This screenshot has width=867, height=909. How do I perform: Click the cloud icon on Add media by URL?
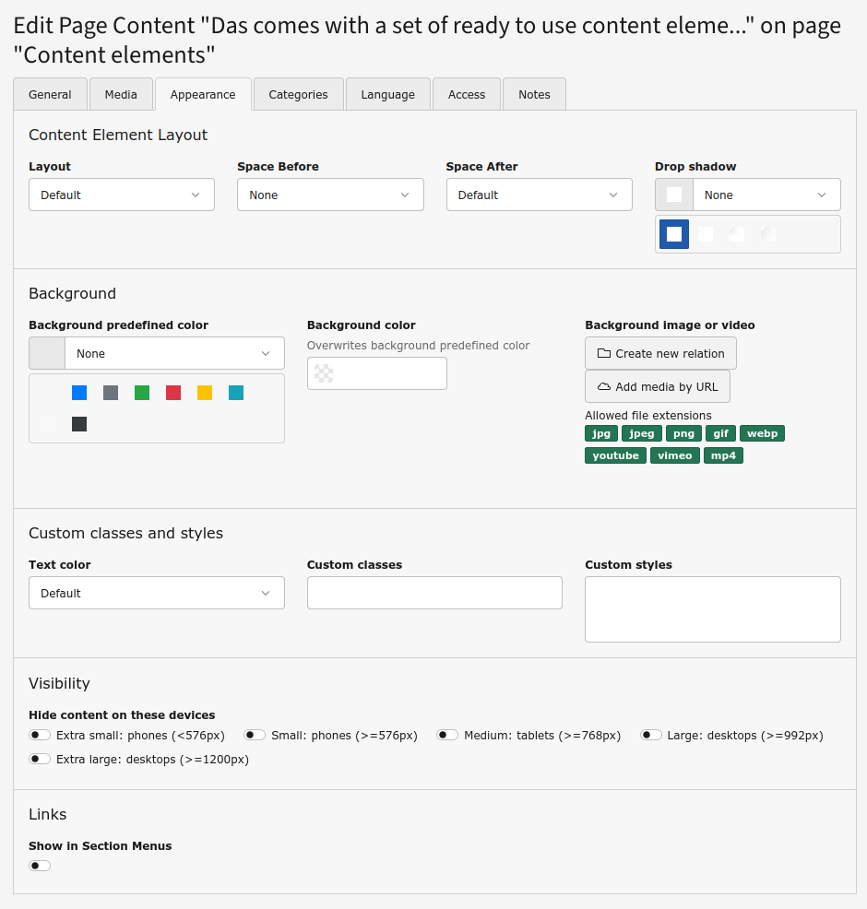pos(604,387)
